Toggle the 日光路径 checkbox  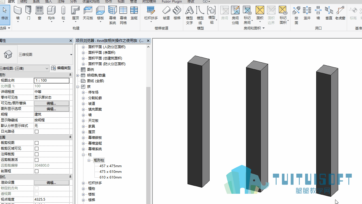click(36, 131)
